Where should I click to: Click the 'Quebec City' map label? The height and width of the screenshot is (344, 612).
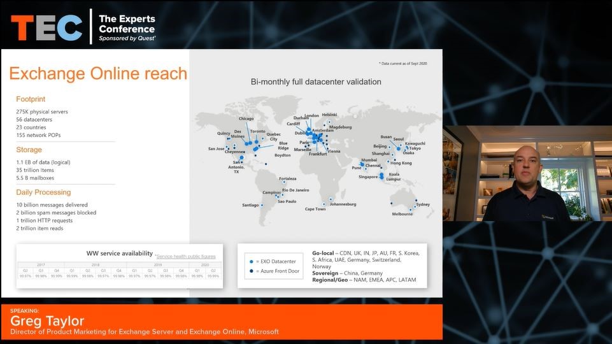click(274, 136)
